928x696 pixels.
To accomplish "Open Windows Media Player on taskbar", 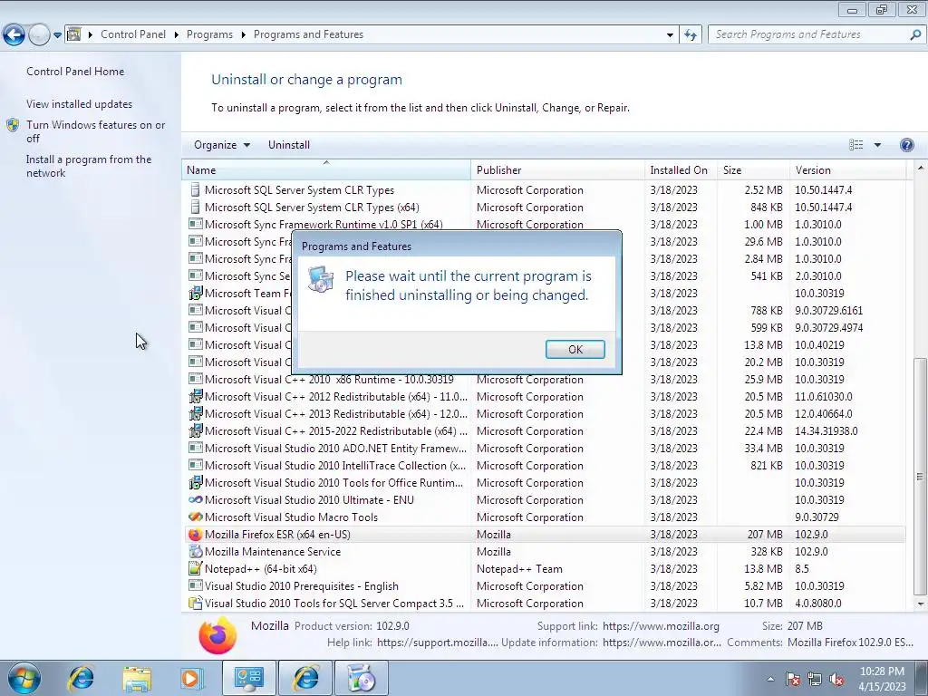I will [191, 678].
